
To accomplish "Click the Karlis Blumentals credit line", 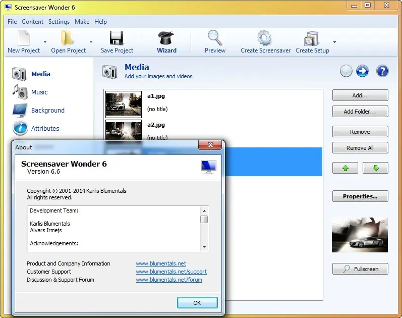I will [50, 224].
